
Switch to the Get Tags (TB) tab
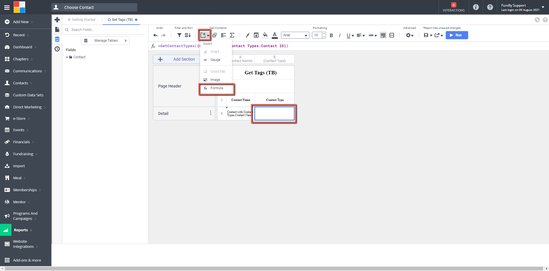(122, 20)
